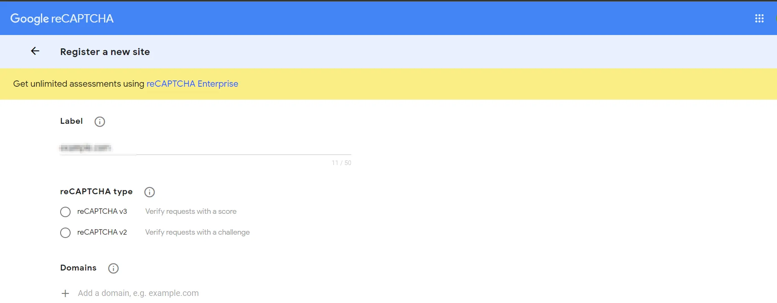Viewport: 777px width, 303px height.
Task: Click the plus icon to add domain
Action: point(65,293)
